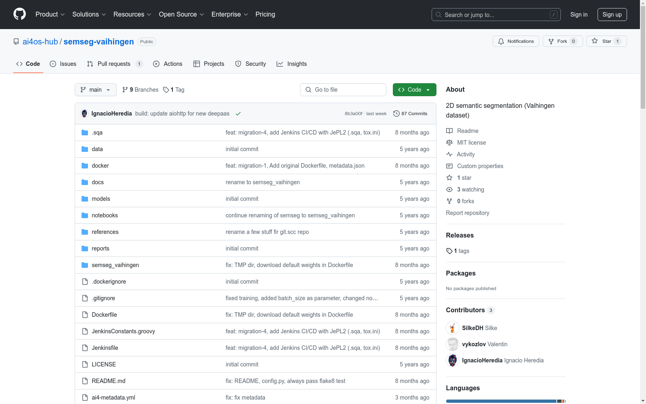Click the commit author avatar icon
The height and width of the screenshot is (404, 646).
(x=84, y=114)
